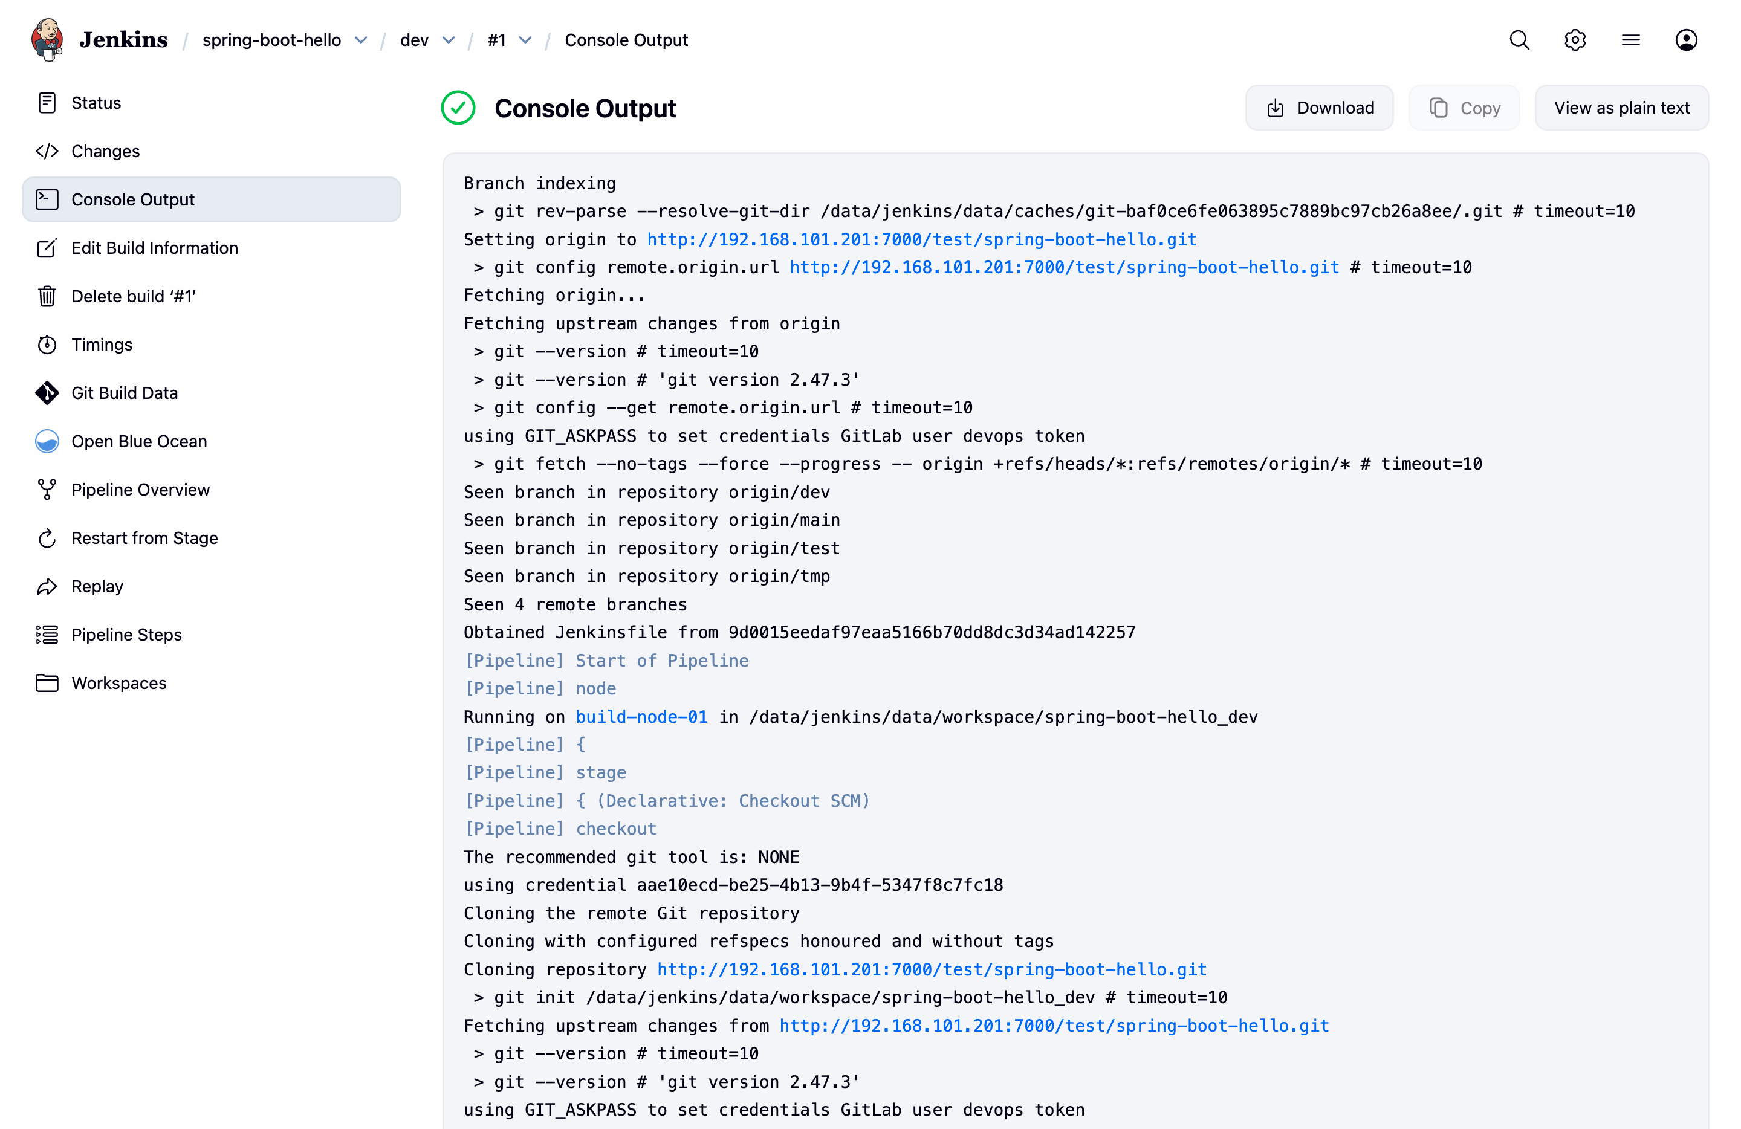Expand the dev branch breadcrumb chevron
The image size is (1741, 1129).
point(449,40)
